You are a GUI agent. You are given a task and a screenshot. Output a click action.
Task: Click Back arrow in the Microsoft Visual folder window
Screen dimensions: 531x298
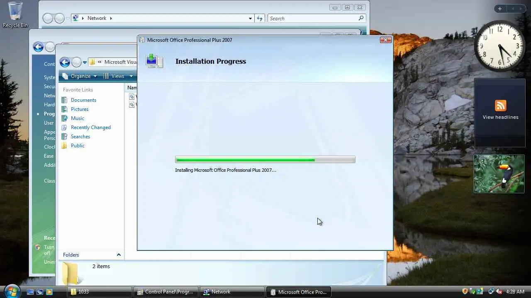tap(65, 62)
